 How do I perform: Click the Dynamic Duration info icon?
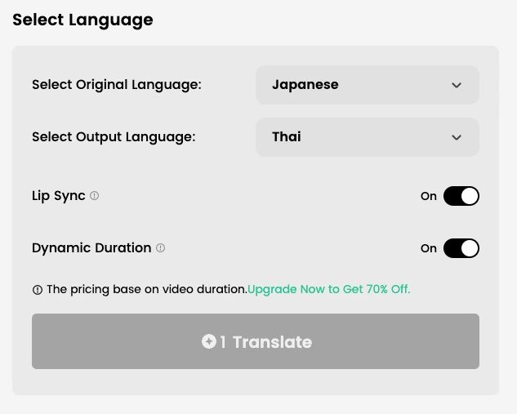click(160, 248)
